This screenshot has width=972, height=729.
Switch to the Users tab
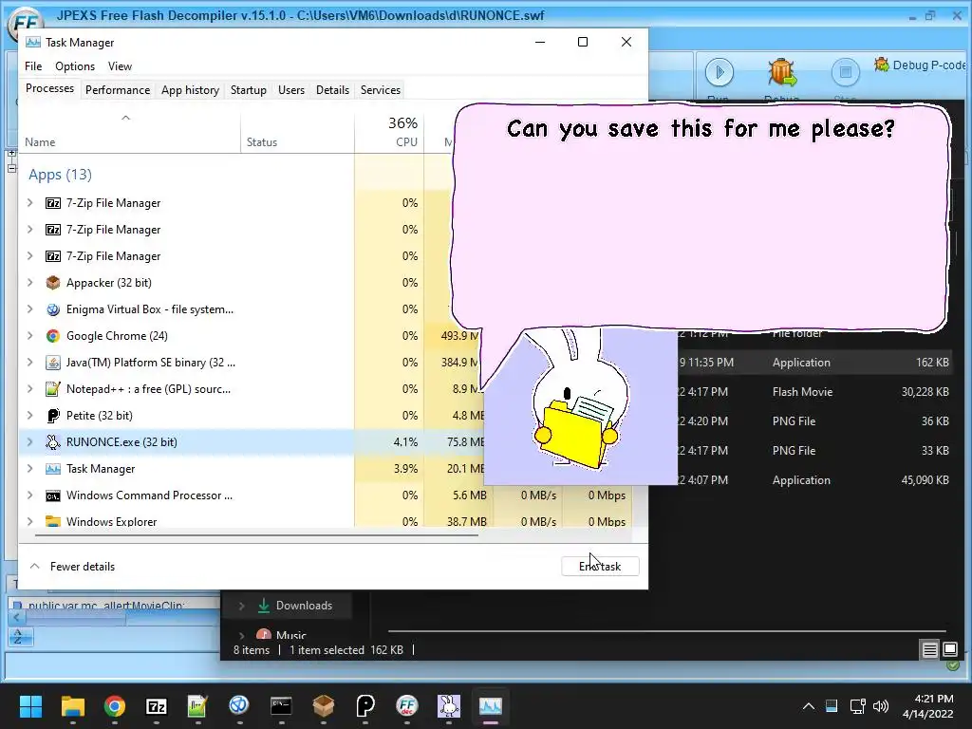click(291, 90)
